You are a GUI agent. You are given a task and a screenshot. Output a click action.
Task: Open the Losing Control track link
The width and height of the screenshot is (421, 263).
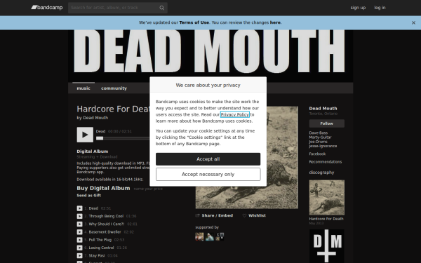[x=101, y=248]
